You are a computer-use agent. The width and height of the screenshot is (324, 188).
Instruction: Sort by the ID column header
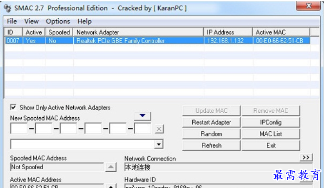click(x=13, y=32)
